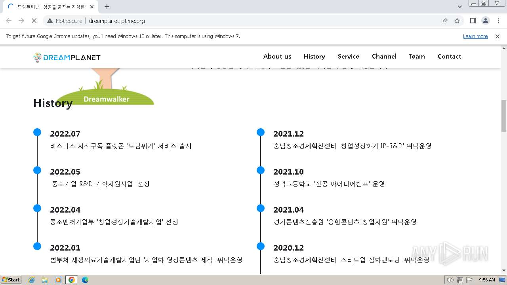
Task: Open the Windows Start menu
Action: point(11,279)
